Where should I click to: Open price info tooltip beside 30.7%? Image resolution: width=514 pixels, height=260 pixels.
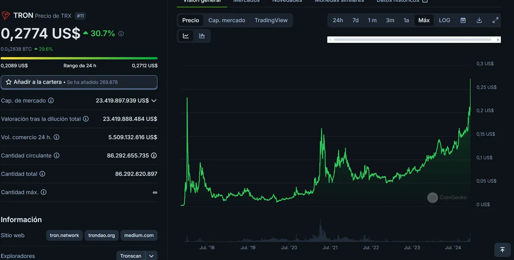(x=121, y=34)
